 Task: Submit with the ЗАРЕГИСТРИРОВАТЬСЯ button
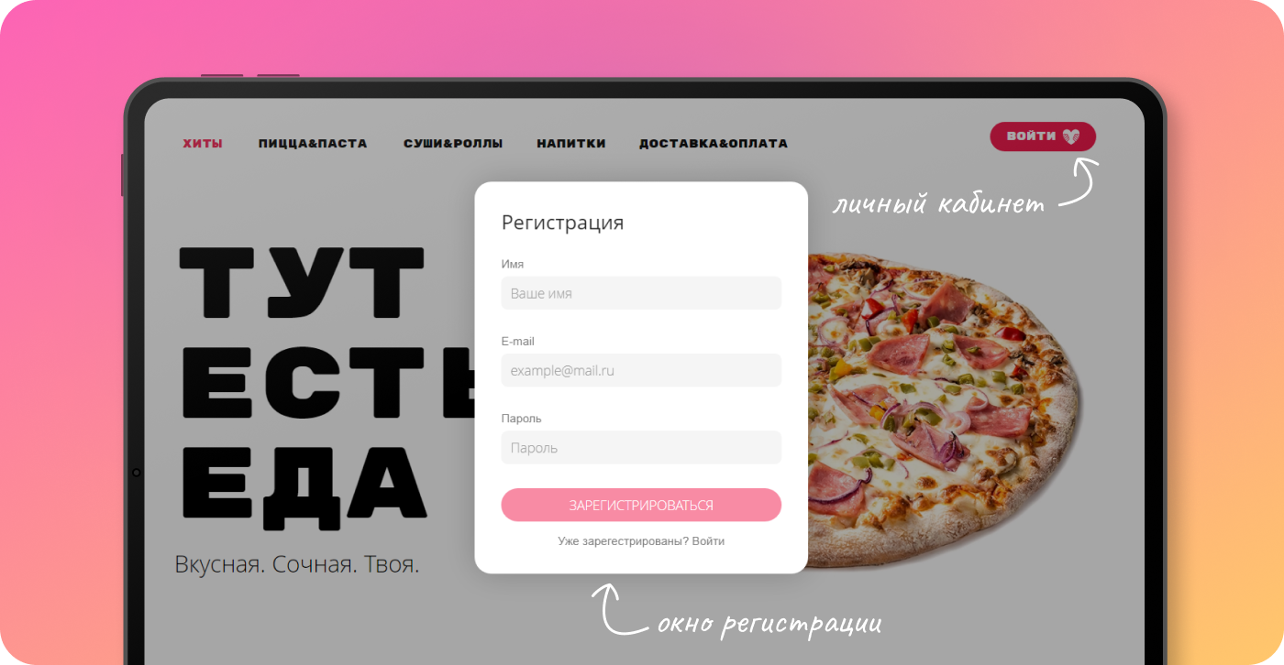point(641,505)
